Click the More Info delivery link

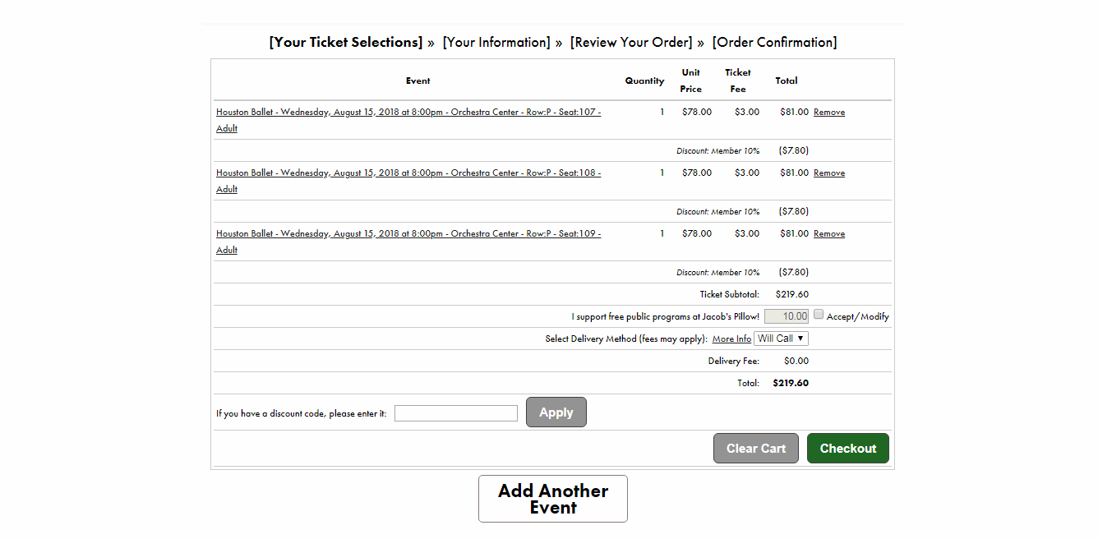pyautogui.click(x=731, y=339)
